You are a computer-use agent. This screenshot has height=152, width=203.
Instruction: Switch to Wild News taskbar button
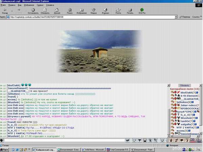(93, 150)
